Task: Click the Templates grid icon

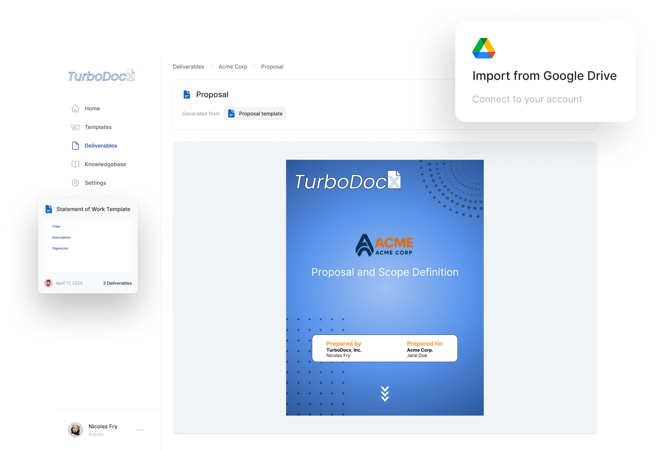Action: coord(75,127)
